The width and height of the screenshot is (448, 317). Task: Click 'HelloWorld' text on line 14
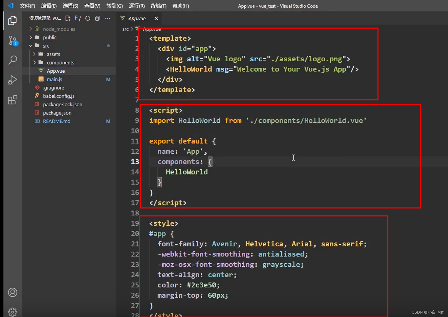point(187,172)
